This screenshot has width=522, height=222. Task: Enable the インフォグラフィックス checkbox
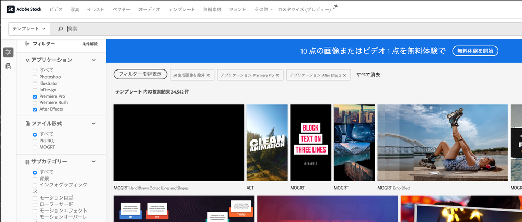(x=35, y=185)
